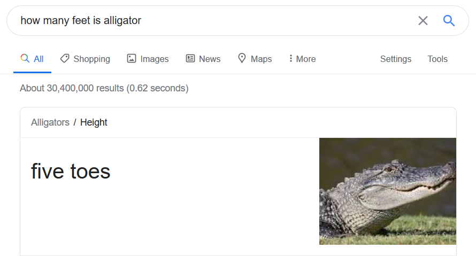This screenshot has height=256, width=476.
Task: Open the Settings dropdown
Action: [x=396, y=59]
